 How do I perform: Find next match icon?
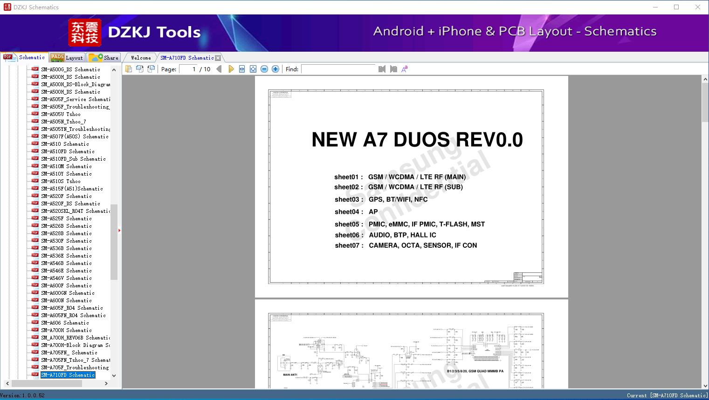point(393,69)
